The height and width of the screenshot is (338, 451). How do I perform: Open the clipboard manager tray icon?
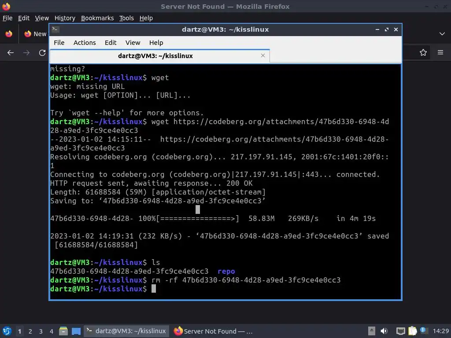412,331
